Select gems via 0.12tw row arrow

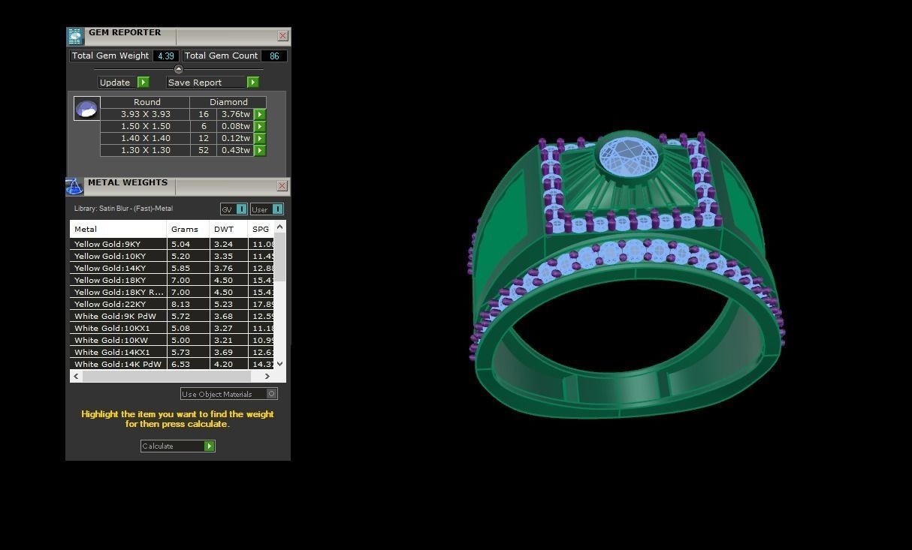pyautogui.click(x=260, y=138)
